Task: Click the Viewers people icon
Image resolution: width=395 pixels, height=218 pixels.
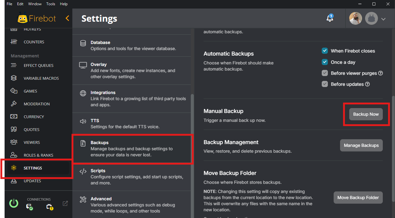Action: click(14, 142)
